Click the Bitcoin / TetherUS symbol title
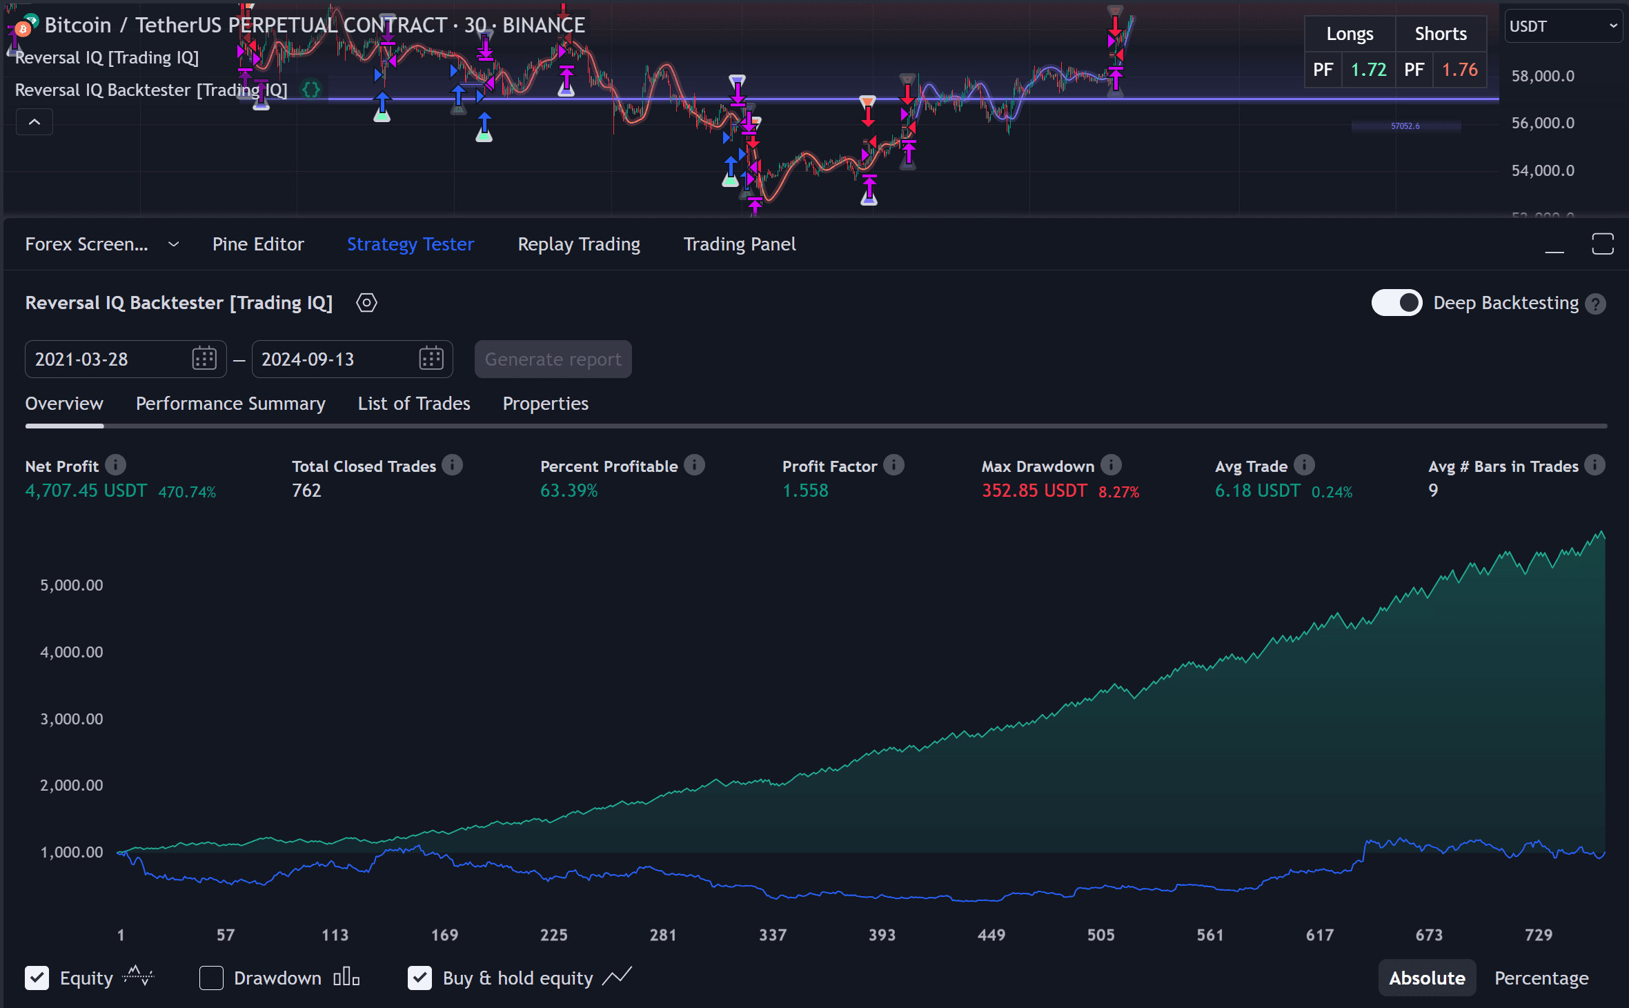This screenshot has width=1629, height=1008. [x=315, y=26]
